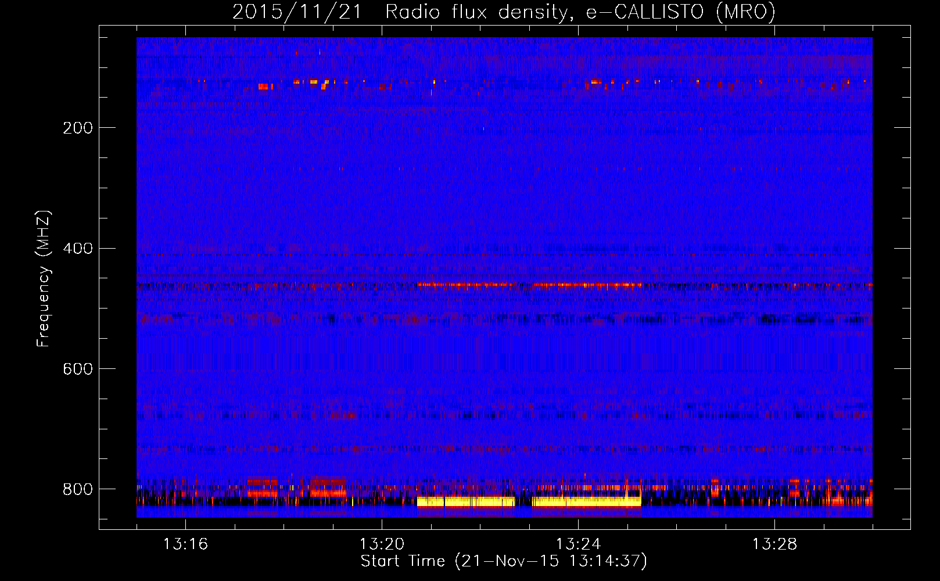Image resolution: width=940 pixels, height=581 pixels.
Task: Click the plot title "Radio flux density, e-CALLISTO (MRO)"
Action: (580, 12)
